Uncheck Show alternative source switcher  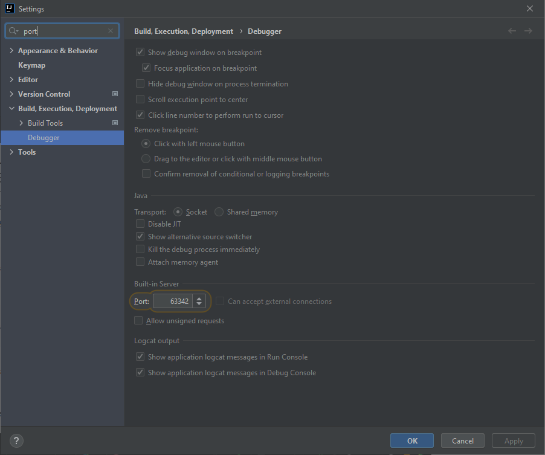pyautogui.click(x=140, y=237)
